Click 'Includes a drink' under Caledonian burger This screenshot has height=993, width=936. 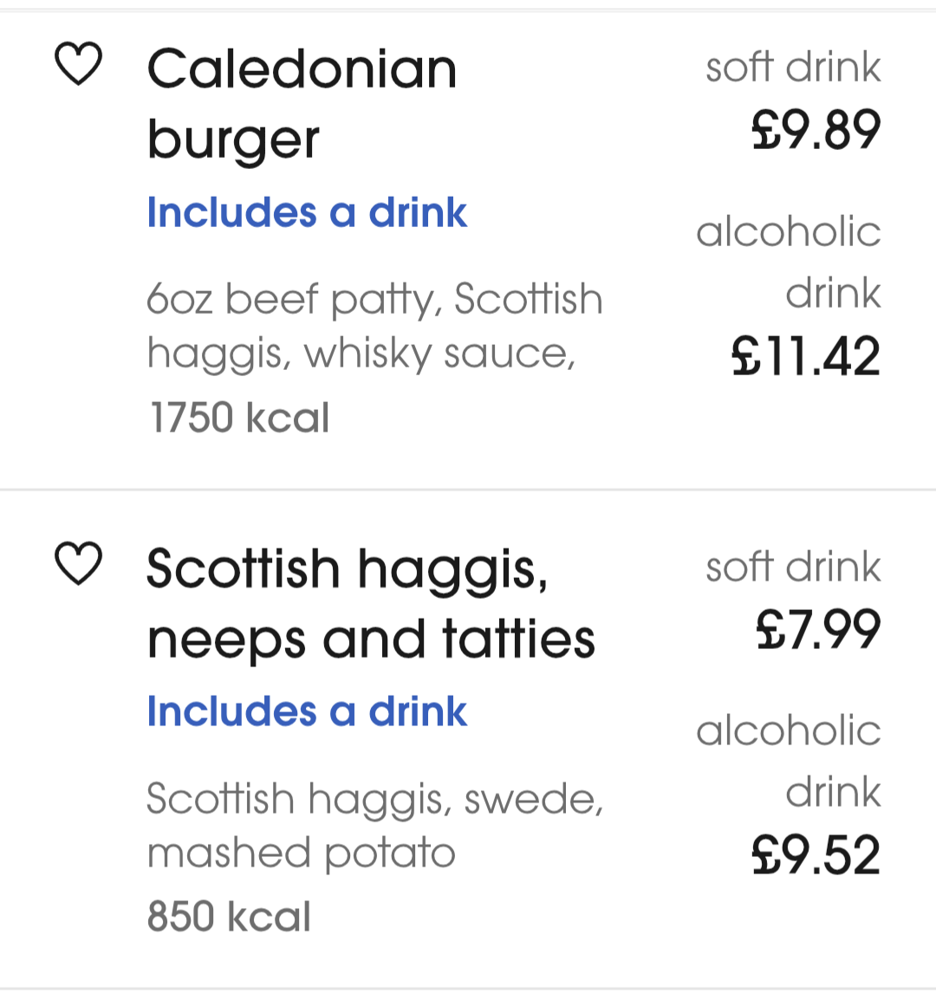click(x=307, y=212)
